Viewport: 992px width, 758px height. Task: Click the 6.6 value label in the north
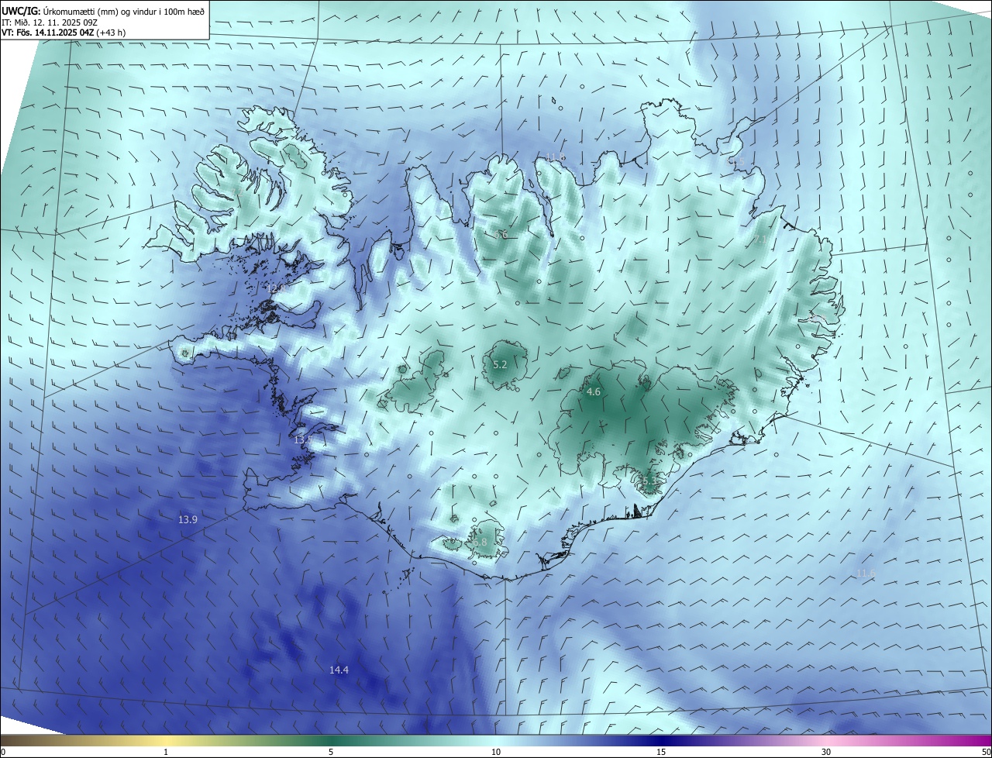pos(501,234)
